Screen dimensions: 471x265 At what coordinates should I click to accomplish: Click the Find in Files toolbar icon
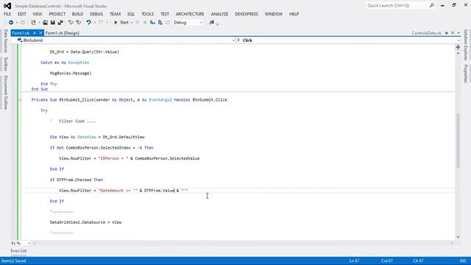(211, 23)
